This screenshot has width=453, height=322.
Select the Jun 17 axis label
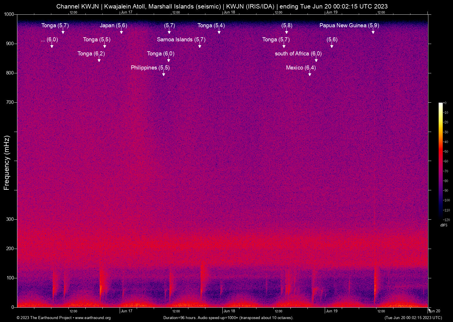coord(126,311)
